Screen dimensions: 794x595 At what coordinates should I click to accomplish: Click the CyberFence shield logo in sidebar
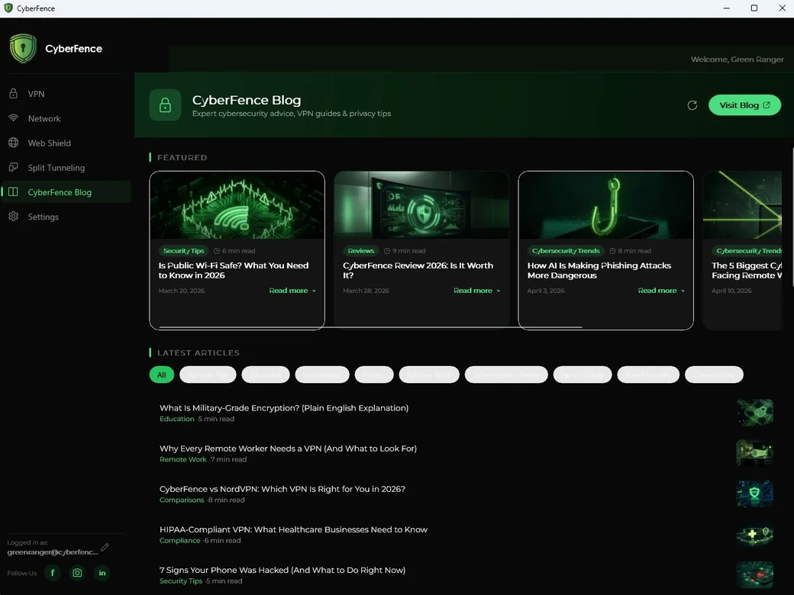23,49
